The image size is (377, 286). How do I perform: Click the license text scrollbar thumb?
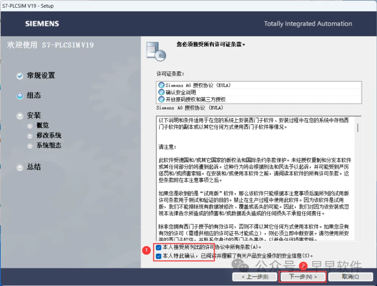click(x=358, y=128)
